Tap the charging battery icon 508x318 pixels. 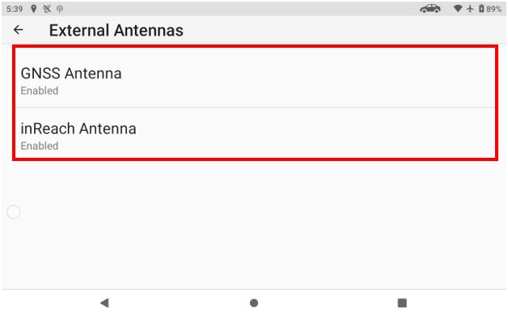tap(481, 9)
